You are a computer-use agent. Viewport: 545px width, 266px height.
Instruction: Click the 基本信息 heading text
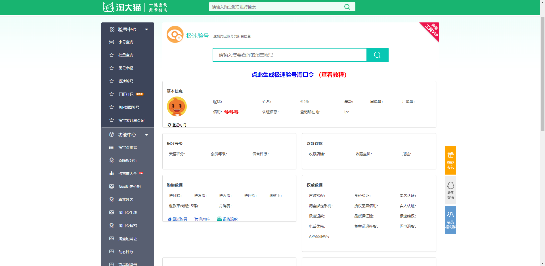pyautogui.click(x=175, y=91)
